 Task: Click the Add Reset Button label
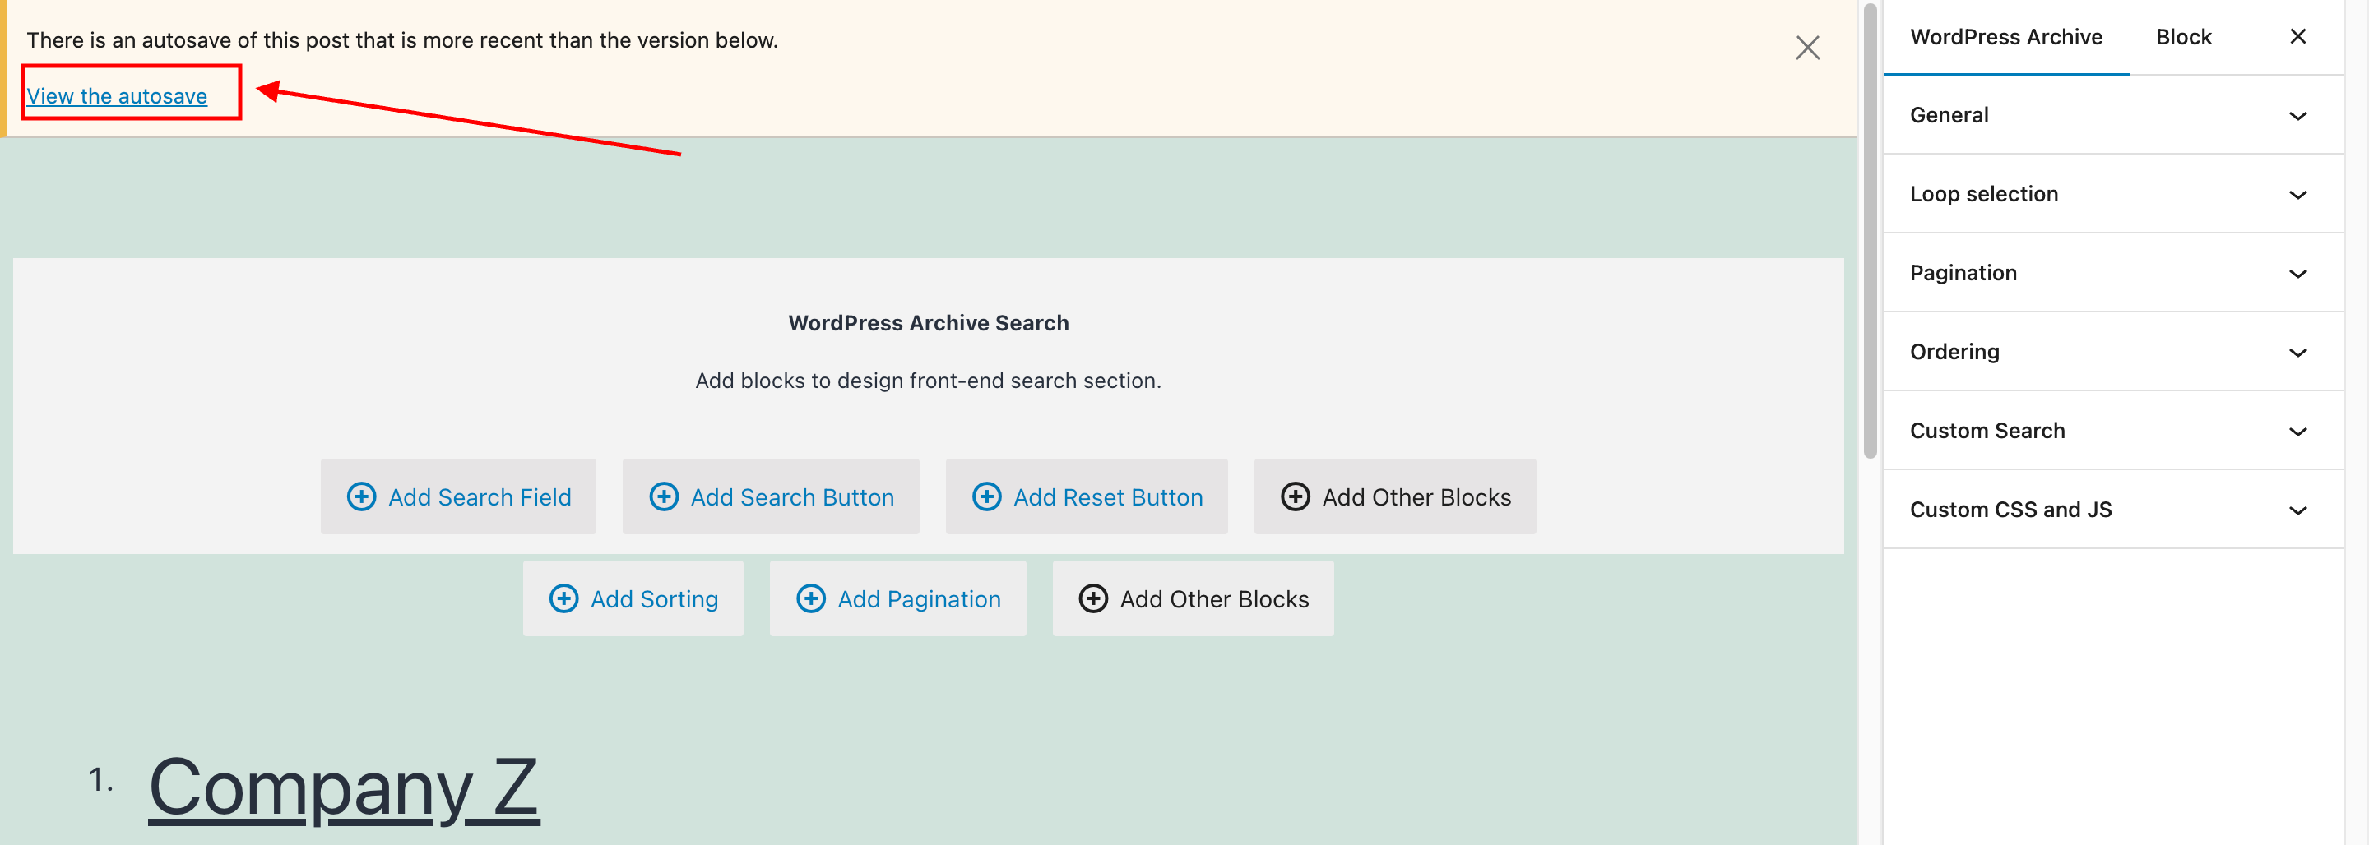(1108, 496)
